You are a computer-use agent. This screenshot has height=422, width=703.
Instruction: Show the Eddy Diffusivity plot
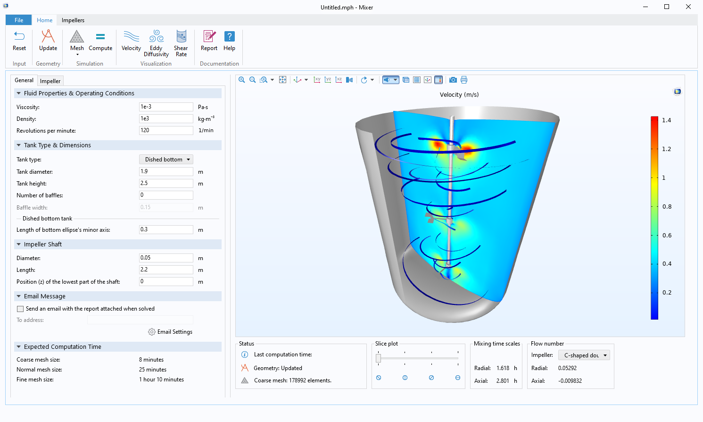156,43
